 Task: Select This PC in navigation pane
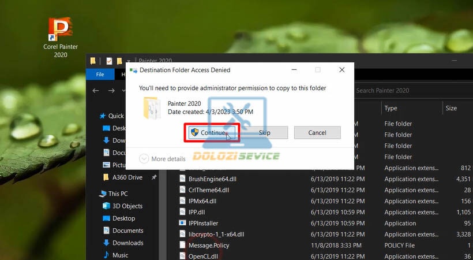click(118, 194)
